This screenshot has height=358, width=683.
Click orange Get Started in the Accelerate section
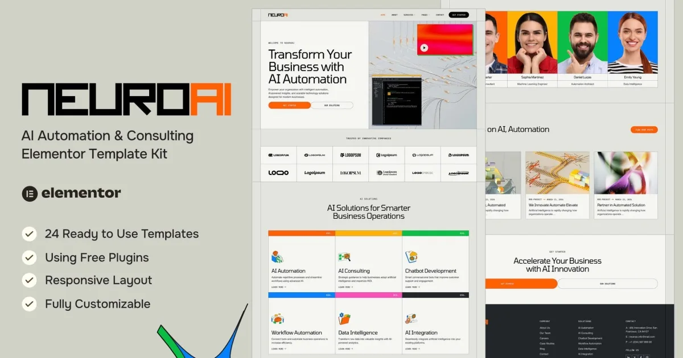[520, 284]
